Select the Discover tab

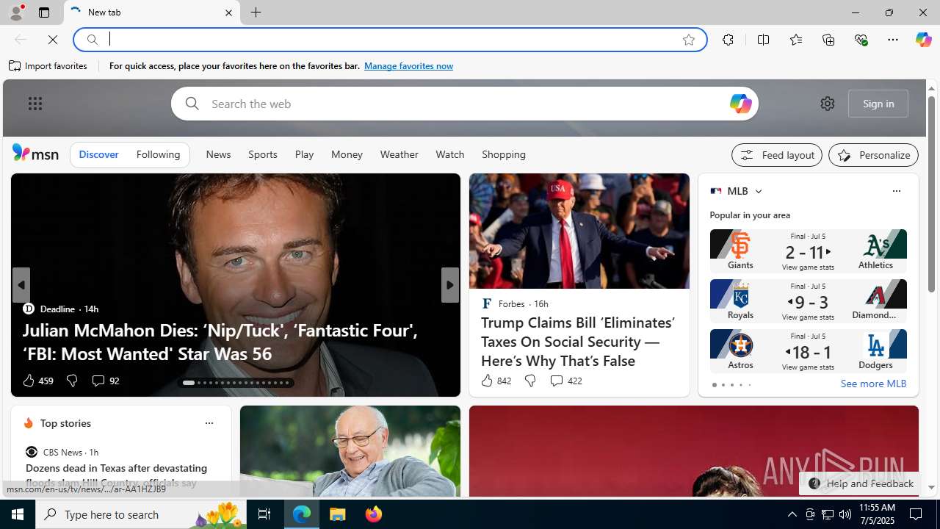tap(98, 154)
